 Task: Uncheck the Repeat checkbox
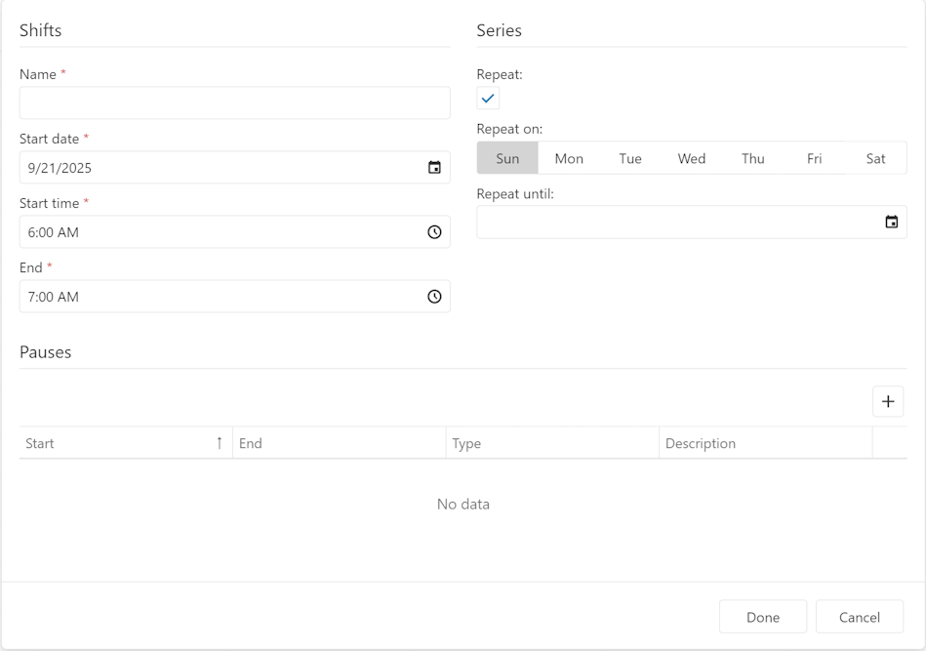pos(488,99)
